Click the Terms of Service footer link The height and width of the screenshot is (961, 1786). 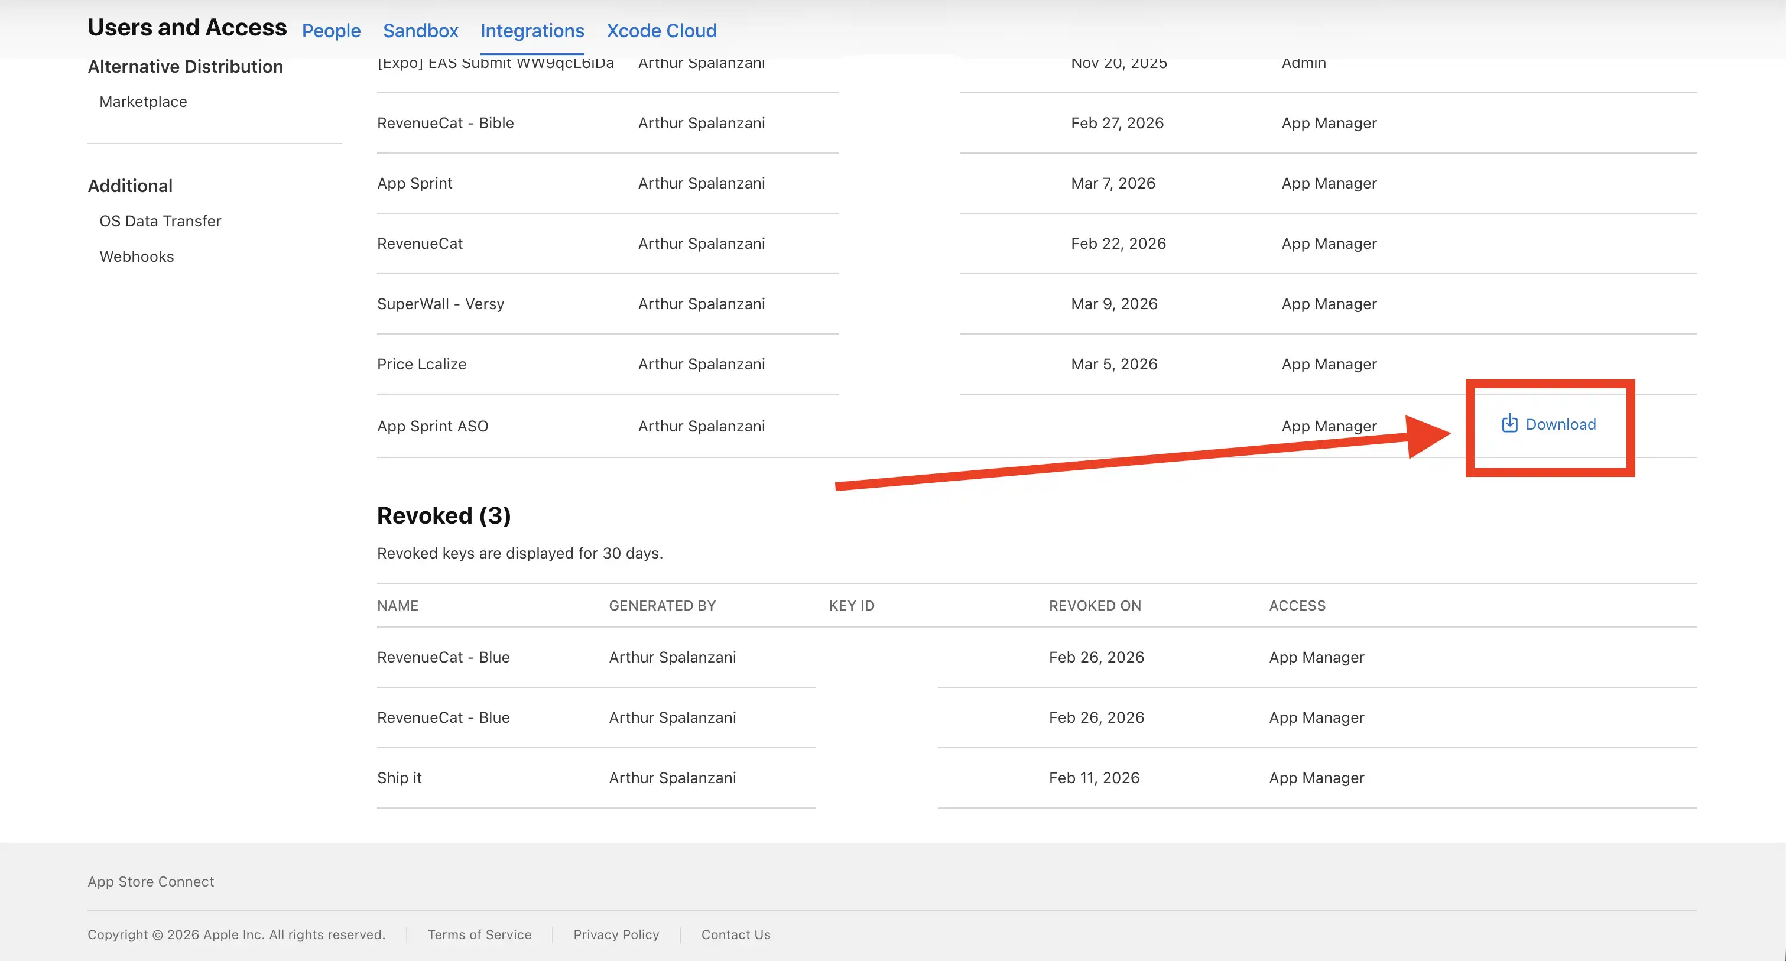point(480,934)
